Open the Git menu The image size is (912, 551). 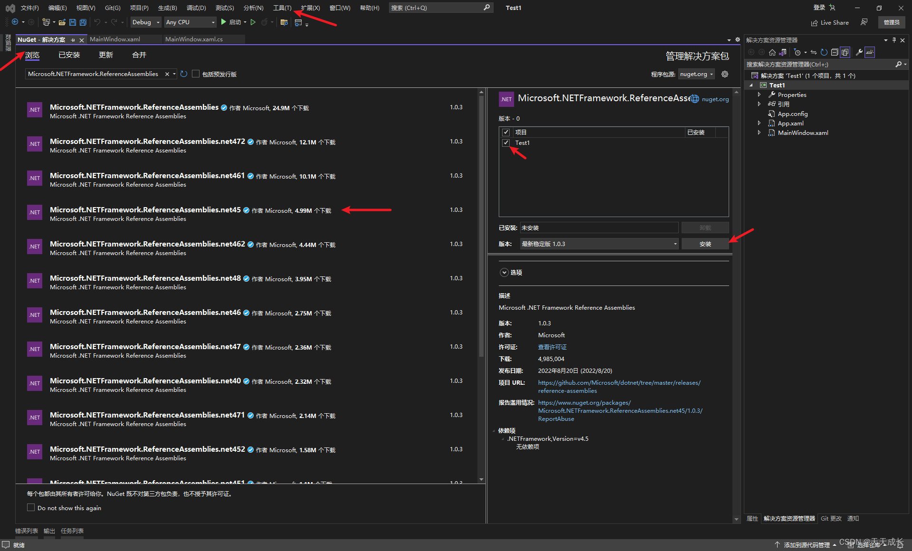click(113, 8)
